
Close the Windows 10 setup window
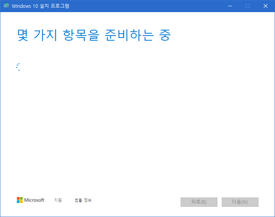point(266,6)
